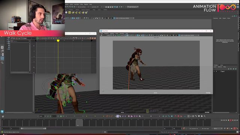The image size is (240, 135).
Task: Click the select camera icon in Persp View toolbar
Action: coord(102,35)
